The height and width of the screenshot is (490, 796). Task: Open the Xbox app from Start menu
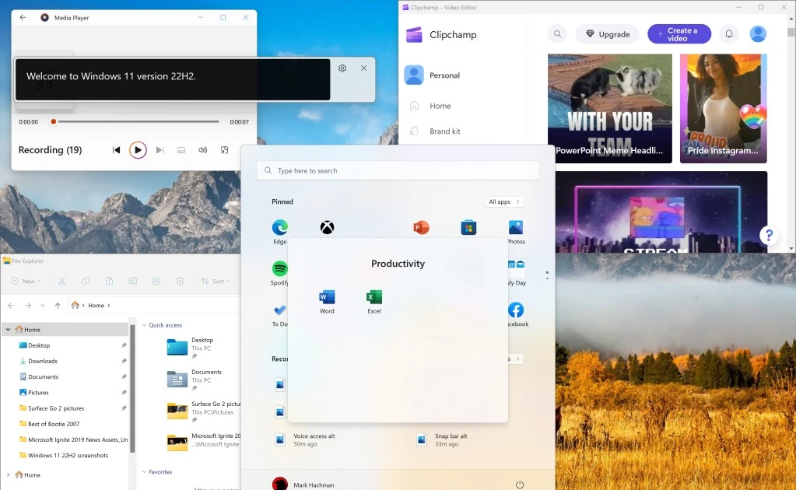327,226
